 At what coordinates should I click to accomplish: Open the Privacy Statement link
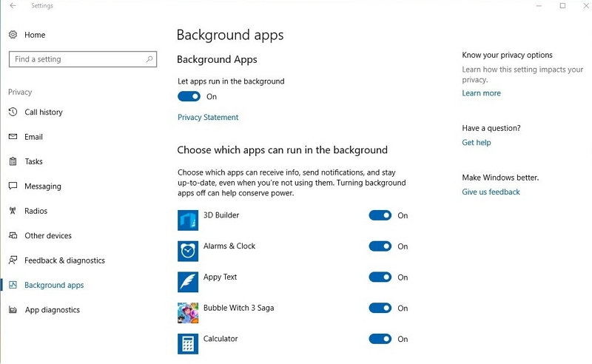tap(208, 118)
